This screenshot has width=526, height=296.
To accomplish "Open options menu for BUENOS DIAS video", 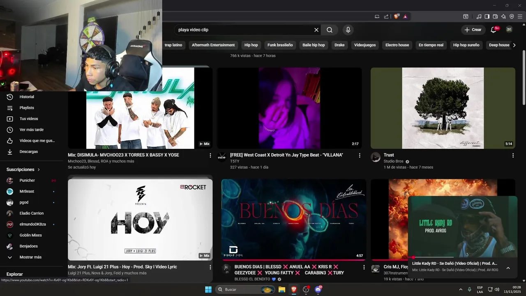I will pos(364,267).
